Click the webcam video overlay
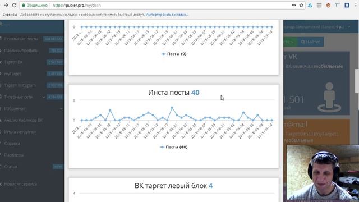This screenshot has width=359, height=202. pos(323,173)
